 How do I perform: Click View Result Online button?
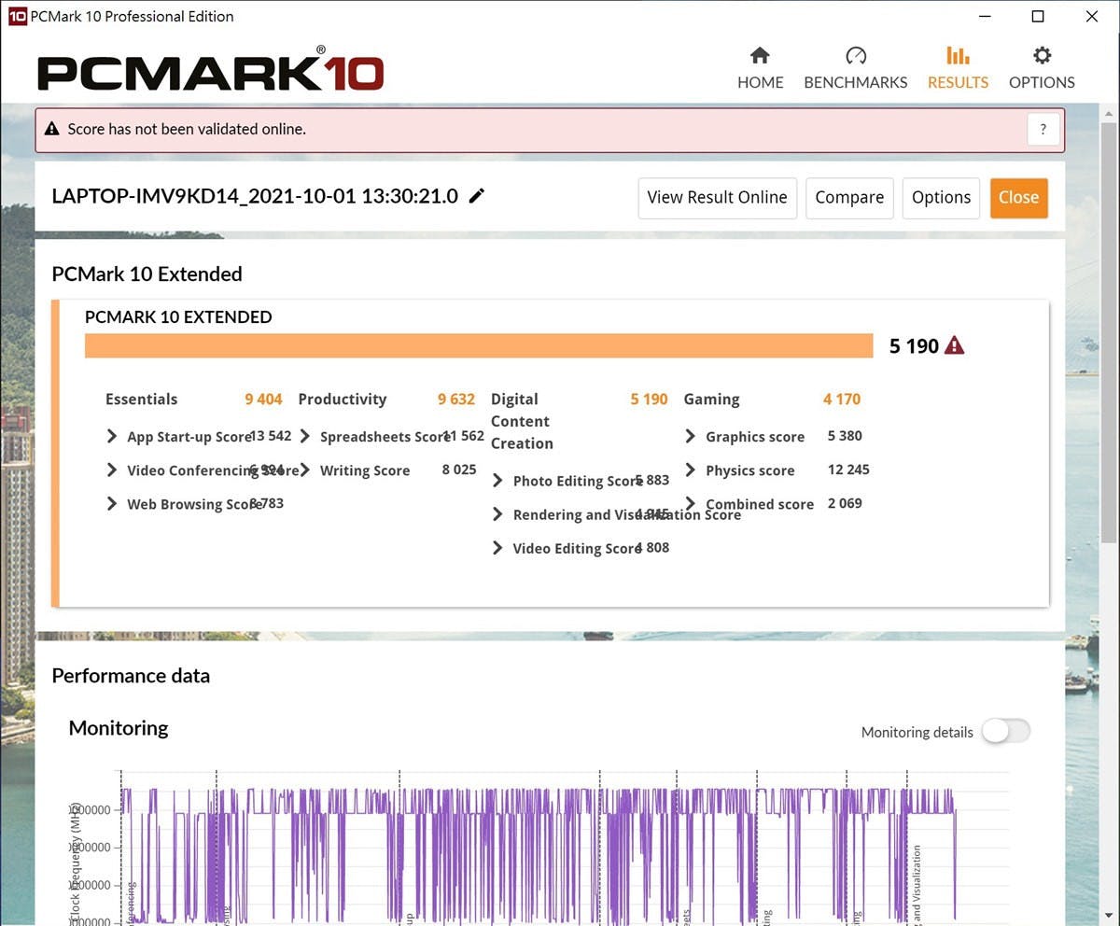tap(717, 198)
